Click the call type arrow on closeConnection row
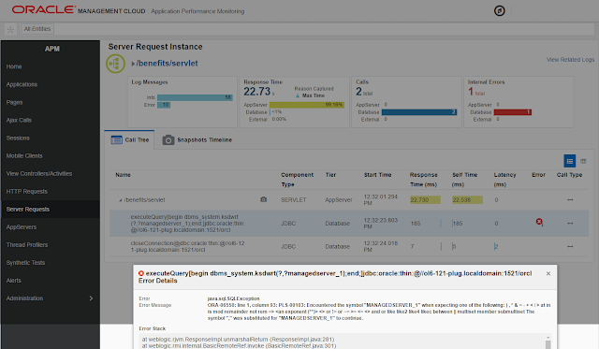The height and width of the screenshot is (349, 599). [x=570, y=246]
